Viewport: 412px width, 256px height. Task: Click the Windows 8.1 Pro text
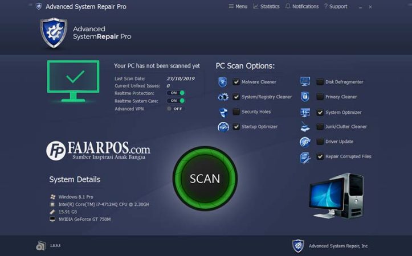[x=76, y=197]
